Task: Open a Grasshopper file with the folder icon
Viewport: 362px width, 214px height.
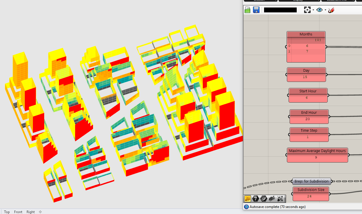Action: (247, 10)
